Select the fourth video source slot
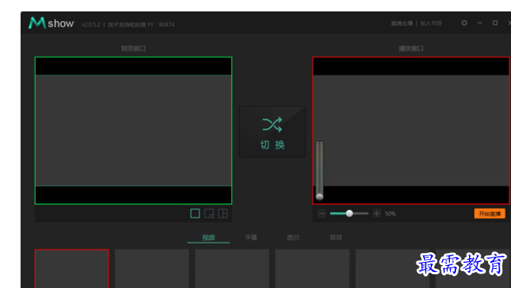The image size is (511, 288). [x=312, y=268]
